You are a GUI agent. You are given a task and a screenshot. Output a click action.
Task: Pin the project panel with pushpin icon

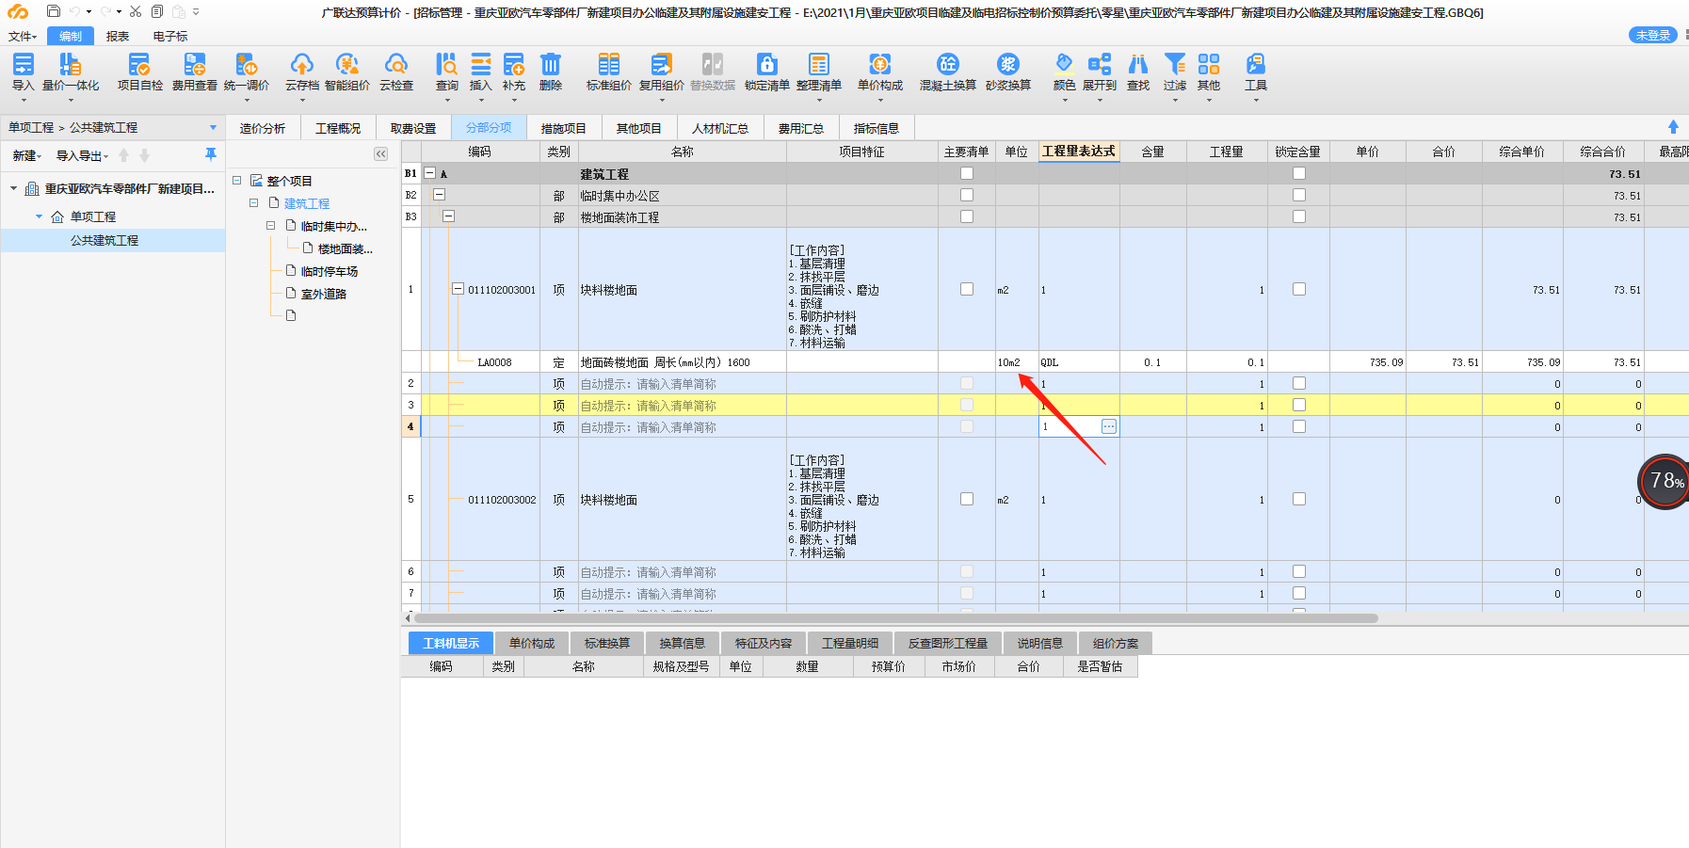click(x=210, y=154)
